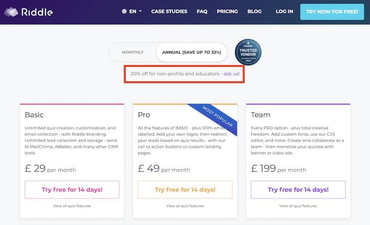Click the 'ask us!' discount link
This screenshot has height=225, width=370.
point(231,74)
